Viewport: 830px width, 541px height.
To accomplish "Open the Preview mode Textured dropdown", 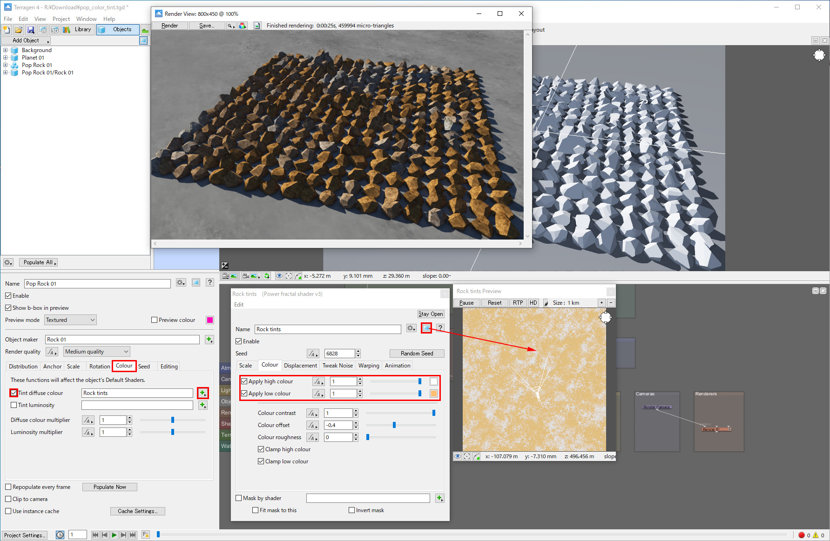I will [x=70, y=320].
